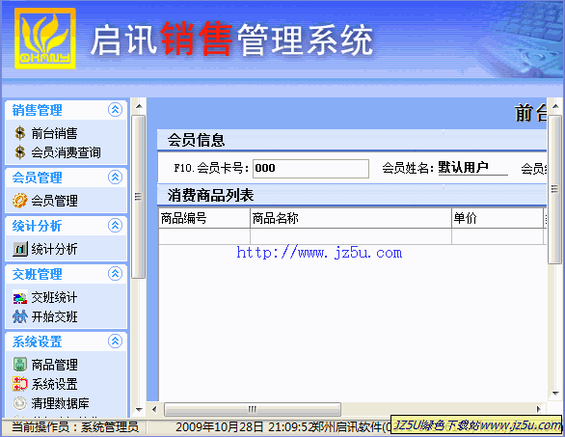Click the colorful icon beside 交班统计

click(20, 297)
